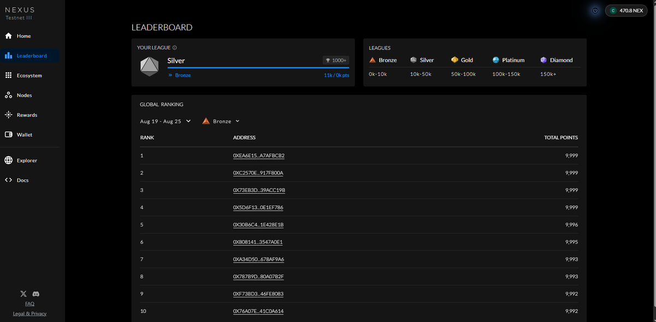Image resolution: width=656 pixels, height=322 pixels.
Task: Click the points value in rank 10 row
Action: [x=572, y=311]
